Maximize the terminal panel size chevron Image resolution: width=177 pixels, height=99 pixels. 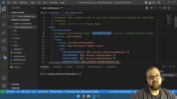pos(170,67)
